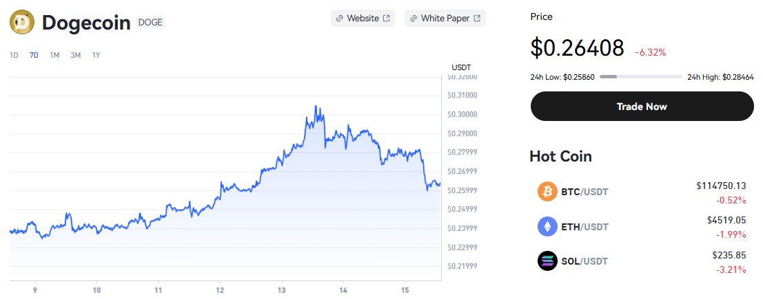Click the external-link icon on White Paper button
The width and height of the screenshot is (763, 299).
coord(477,19)
